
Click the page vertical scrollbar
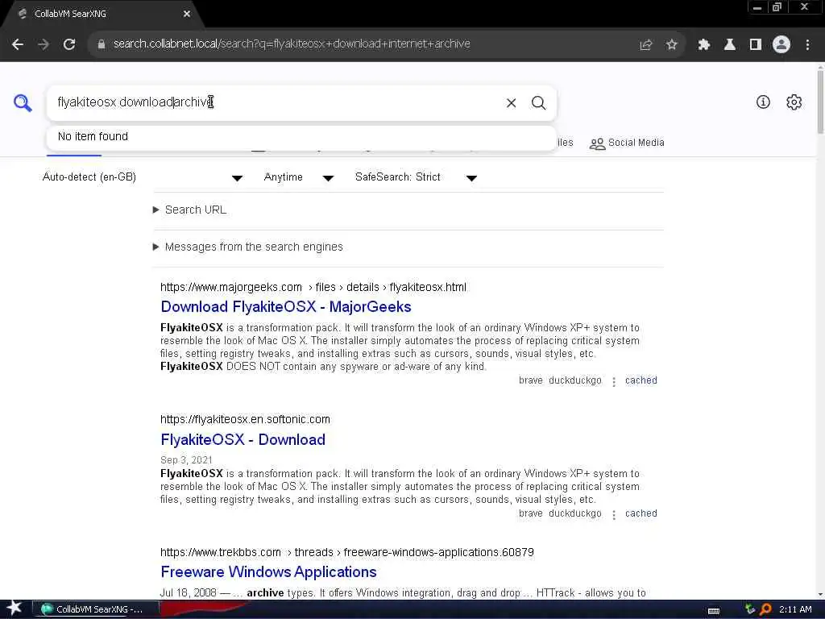[x=820, y=102]
